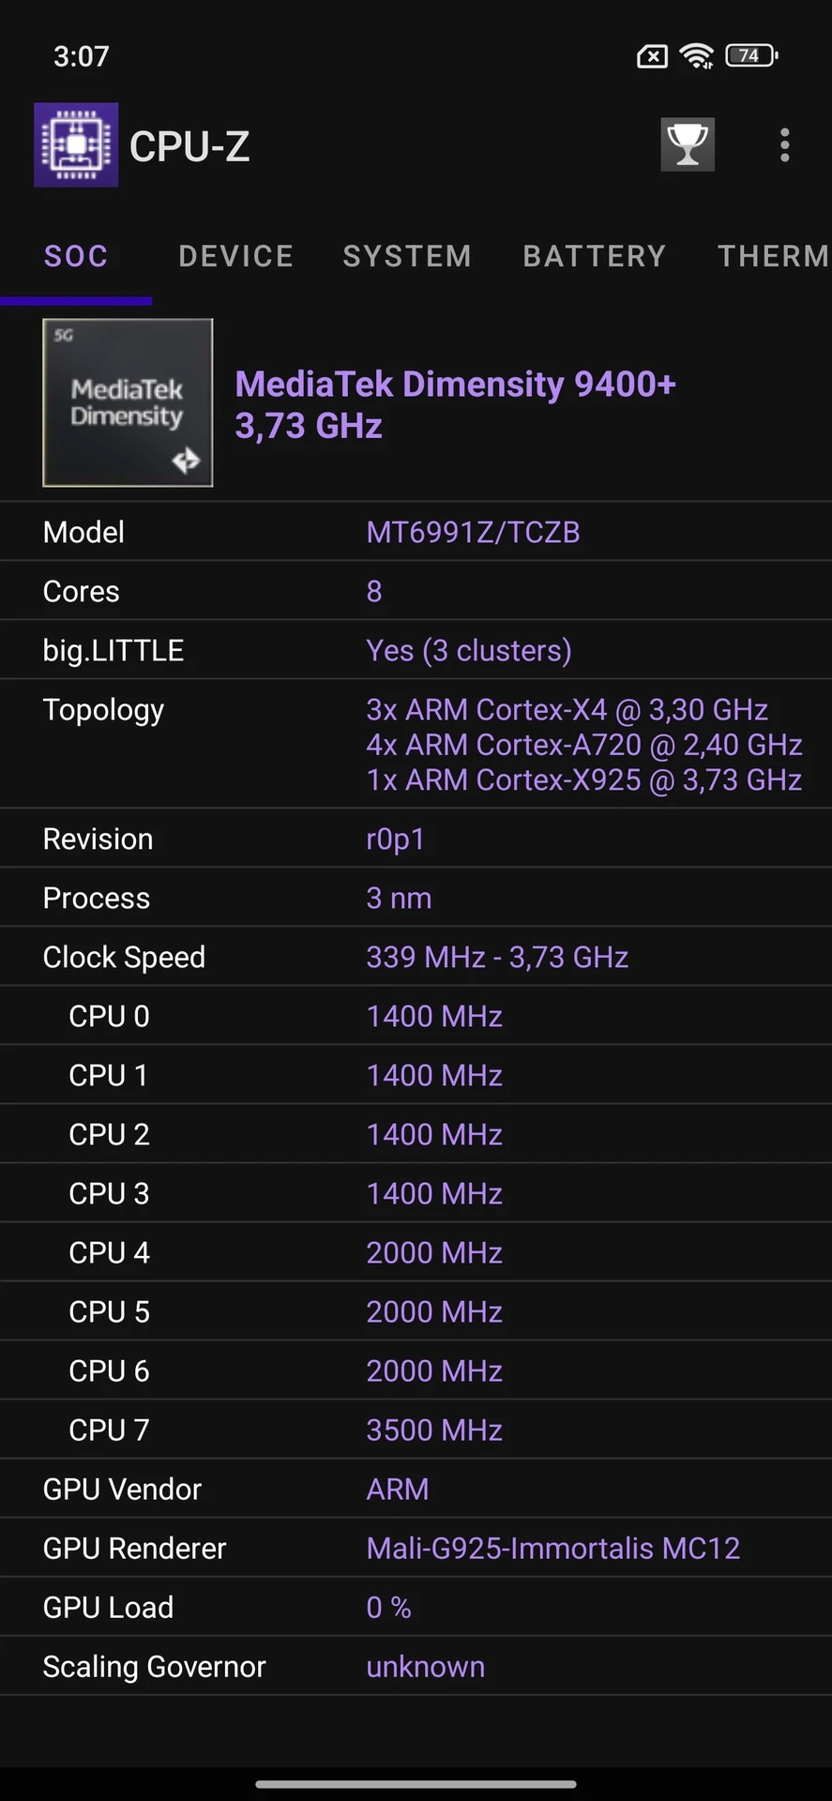Select the SOC tab

point(76,256)
